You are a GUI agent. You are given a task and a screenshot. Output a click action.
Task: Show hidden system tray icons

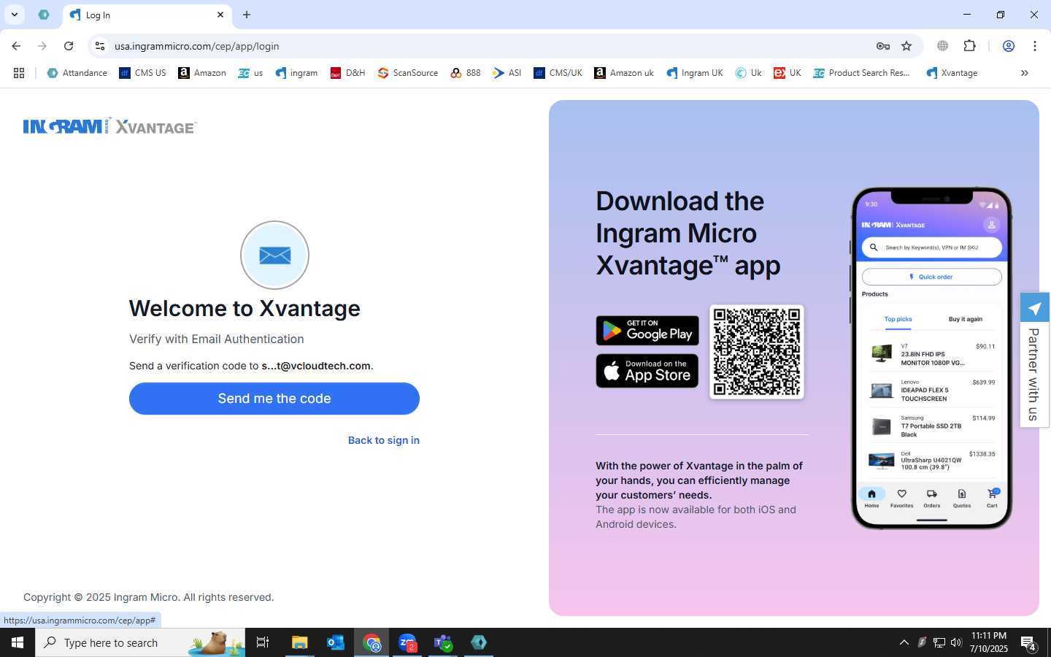click(x=904, y=642)
